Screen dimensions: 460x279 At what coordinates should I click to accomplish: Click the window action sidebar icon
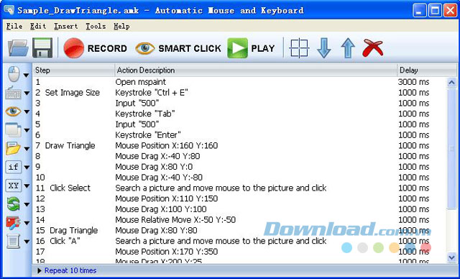13,129
